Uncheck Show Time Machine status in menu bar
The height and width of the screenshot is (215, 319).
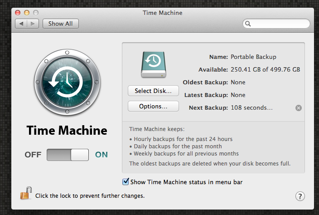tap(126, 181)
